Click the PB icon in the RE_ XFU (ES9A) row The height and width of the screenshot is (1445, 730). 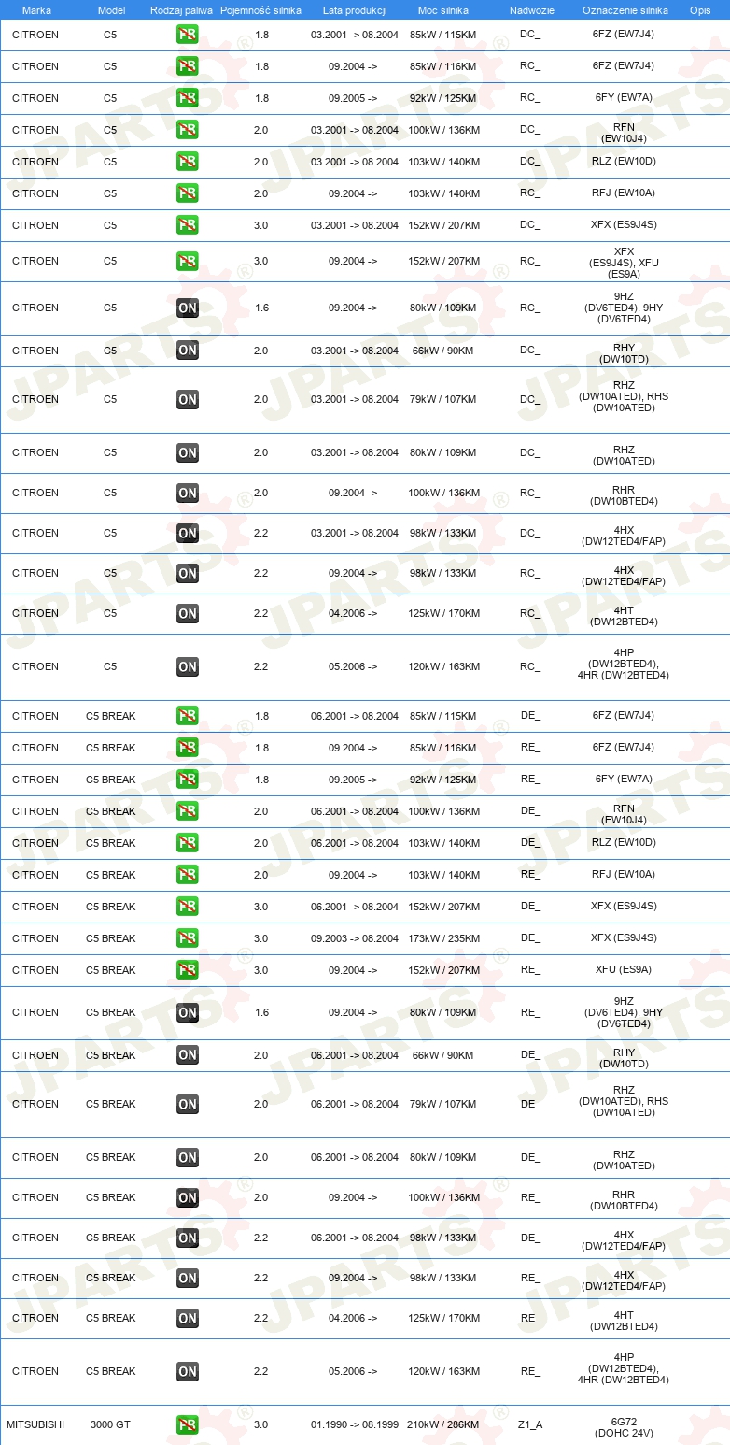click(x=187, y=970)
